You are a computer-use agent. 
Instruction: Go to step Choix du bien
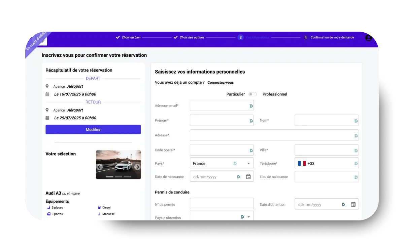(x=128, y=38)
